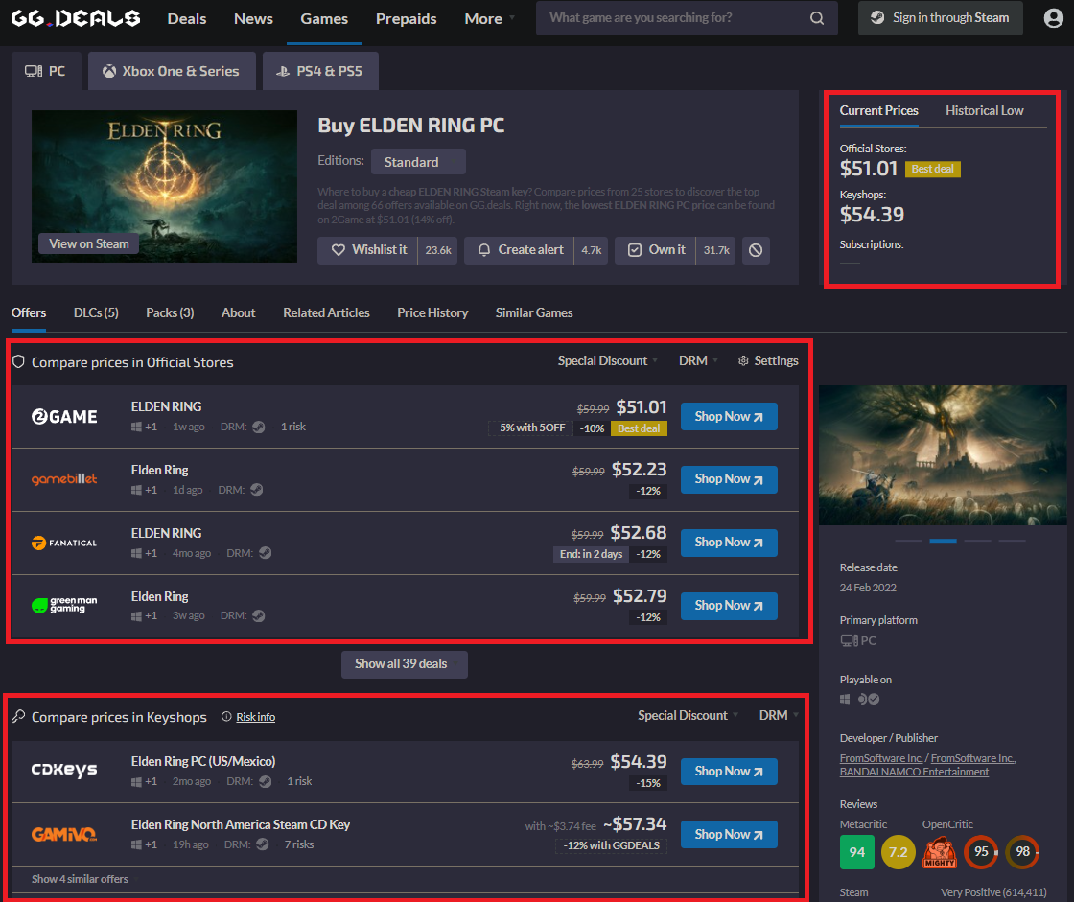Click View on Steam button
1074x902 pixels.
point(89,243)
